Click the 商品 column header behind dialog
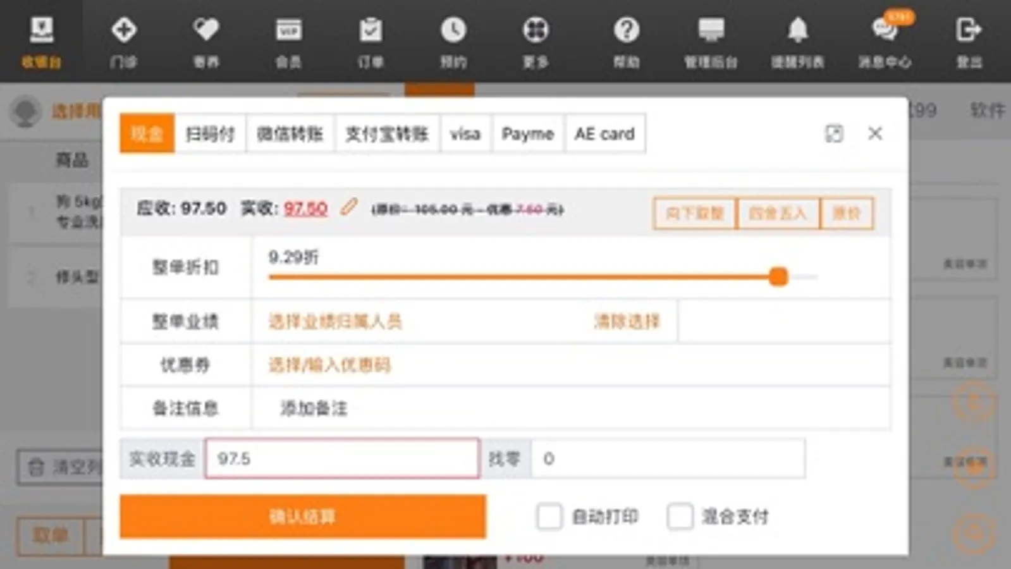This screenshot has height=569, width=1011. point(72,160)
